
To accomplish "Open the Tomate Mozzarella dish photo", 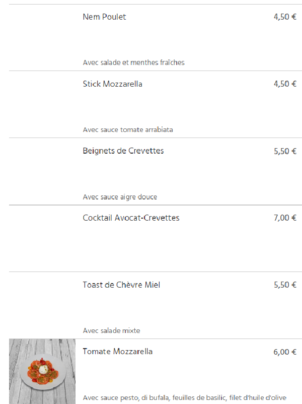I will (42, 371).
